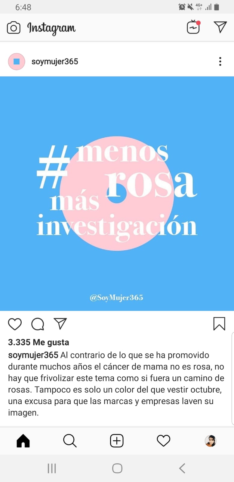The height and width of the screenshot is (482, 234).
Task: Open IGTV from the top bar
Action: pos(193,27)
